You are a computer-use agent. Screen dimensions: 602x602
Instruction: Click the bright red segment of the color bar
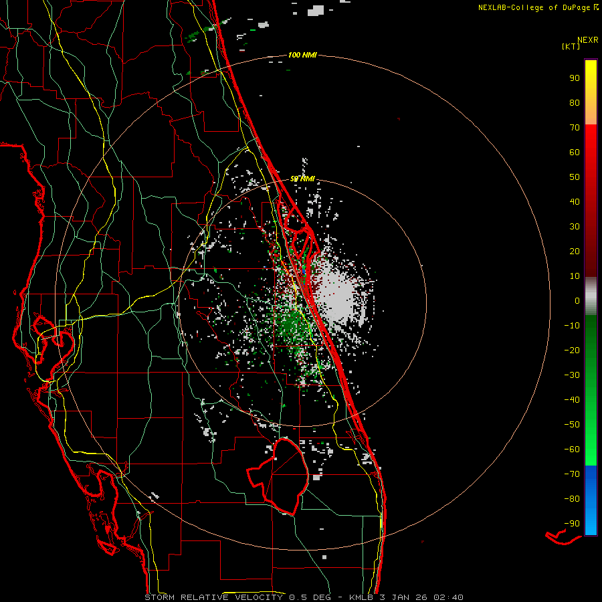[x=591, y=201]
